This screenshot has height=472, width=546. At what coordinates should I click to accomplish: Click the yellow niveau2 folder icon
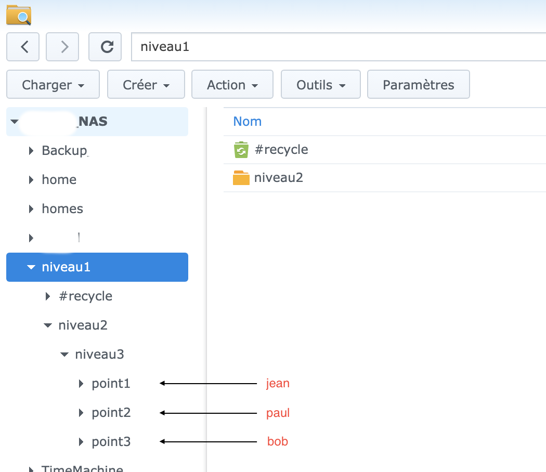pos(241,178)
